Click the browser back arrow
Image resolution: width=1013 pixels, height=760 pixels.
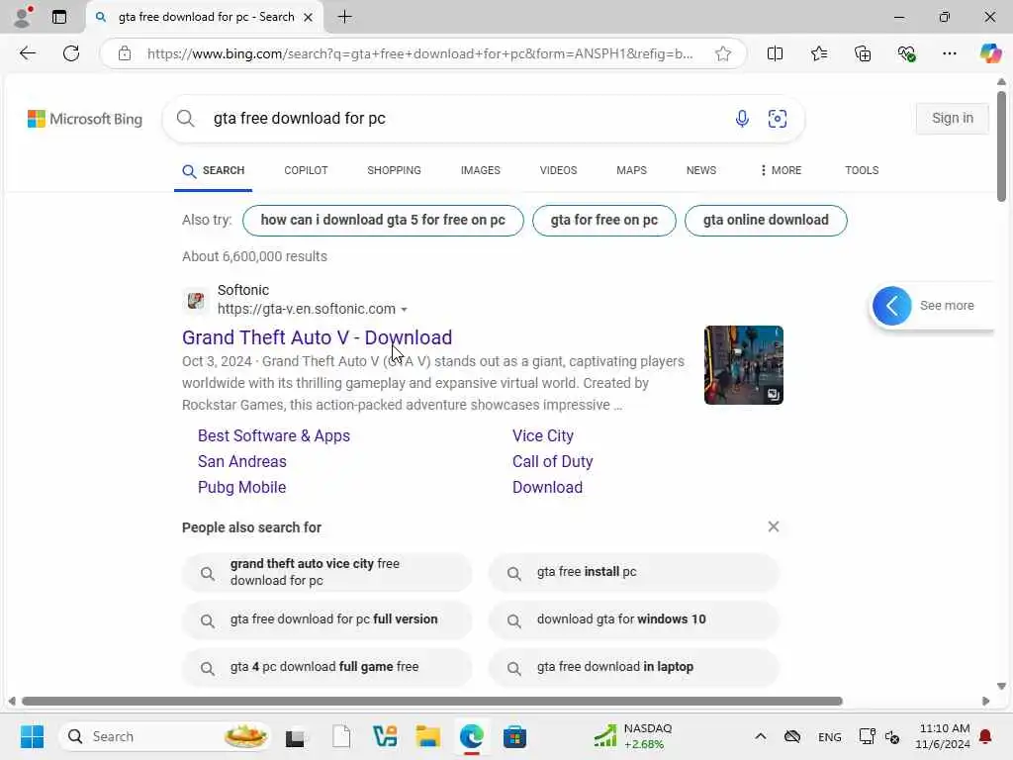click(x=28, y=53)
